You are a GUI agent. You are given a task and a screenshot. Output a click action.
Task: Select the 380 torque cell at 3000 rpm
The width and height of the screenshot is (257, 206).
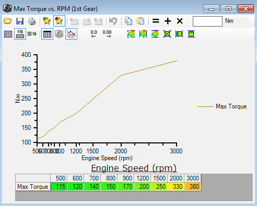[193, 187]
